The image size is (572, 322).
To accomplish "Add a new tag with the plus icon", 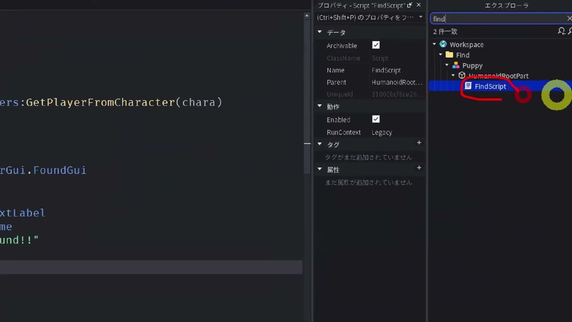I will [x=419, y=143].
